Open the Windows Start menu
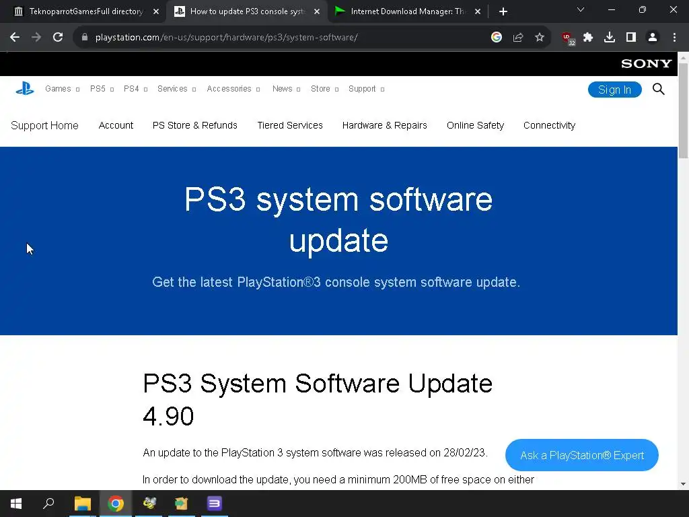Image resolution: width=689 pixels, height=517 pixels. tap(16, 504)
